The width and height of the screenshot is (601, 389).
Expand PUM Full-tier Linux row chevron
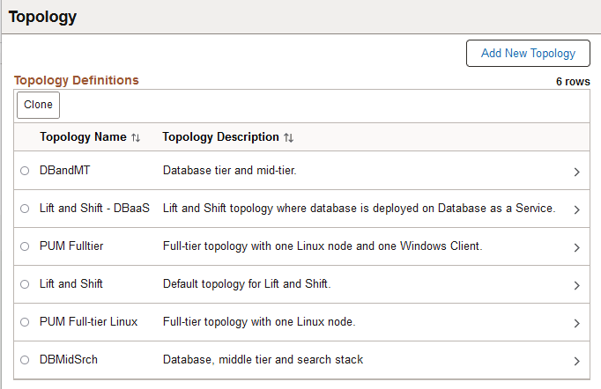[x=576, y=323]
